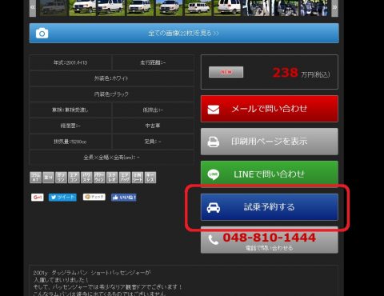384x296 pixels.
Task: Click the LINE logo icon
Action: tap(214, 174)
